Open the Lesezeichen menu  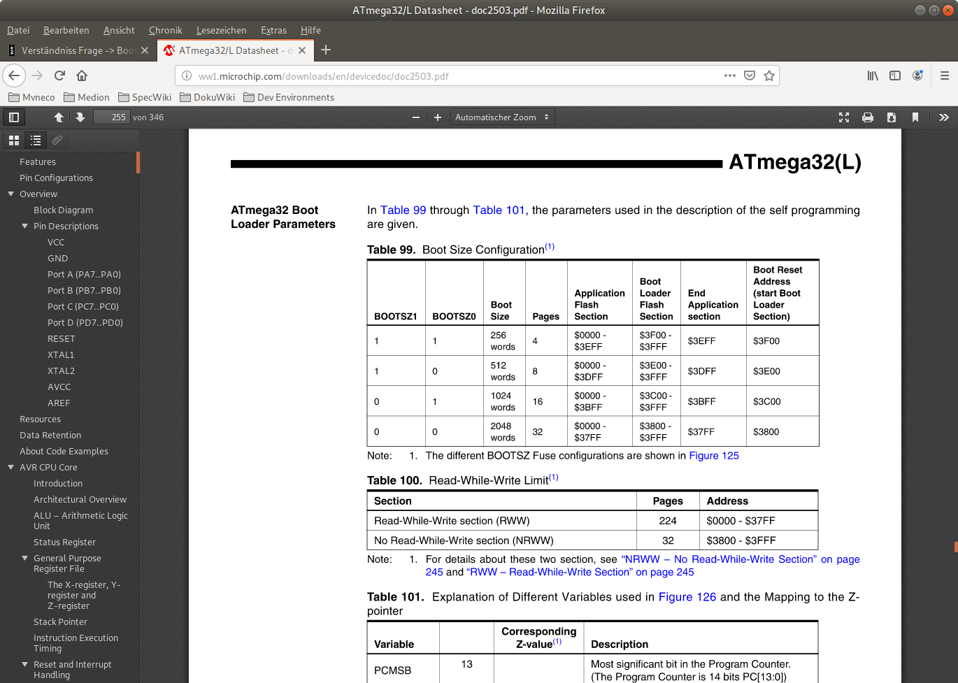(222, 30)
